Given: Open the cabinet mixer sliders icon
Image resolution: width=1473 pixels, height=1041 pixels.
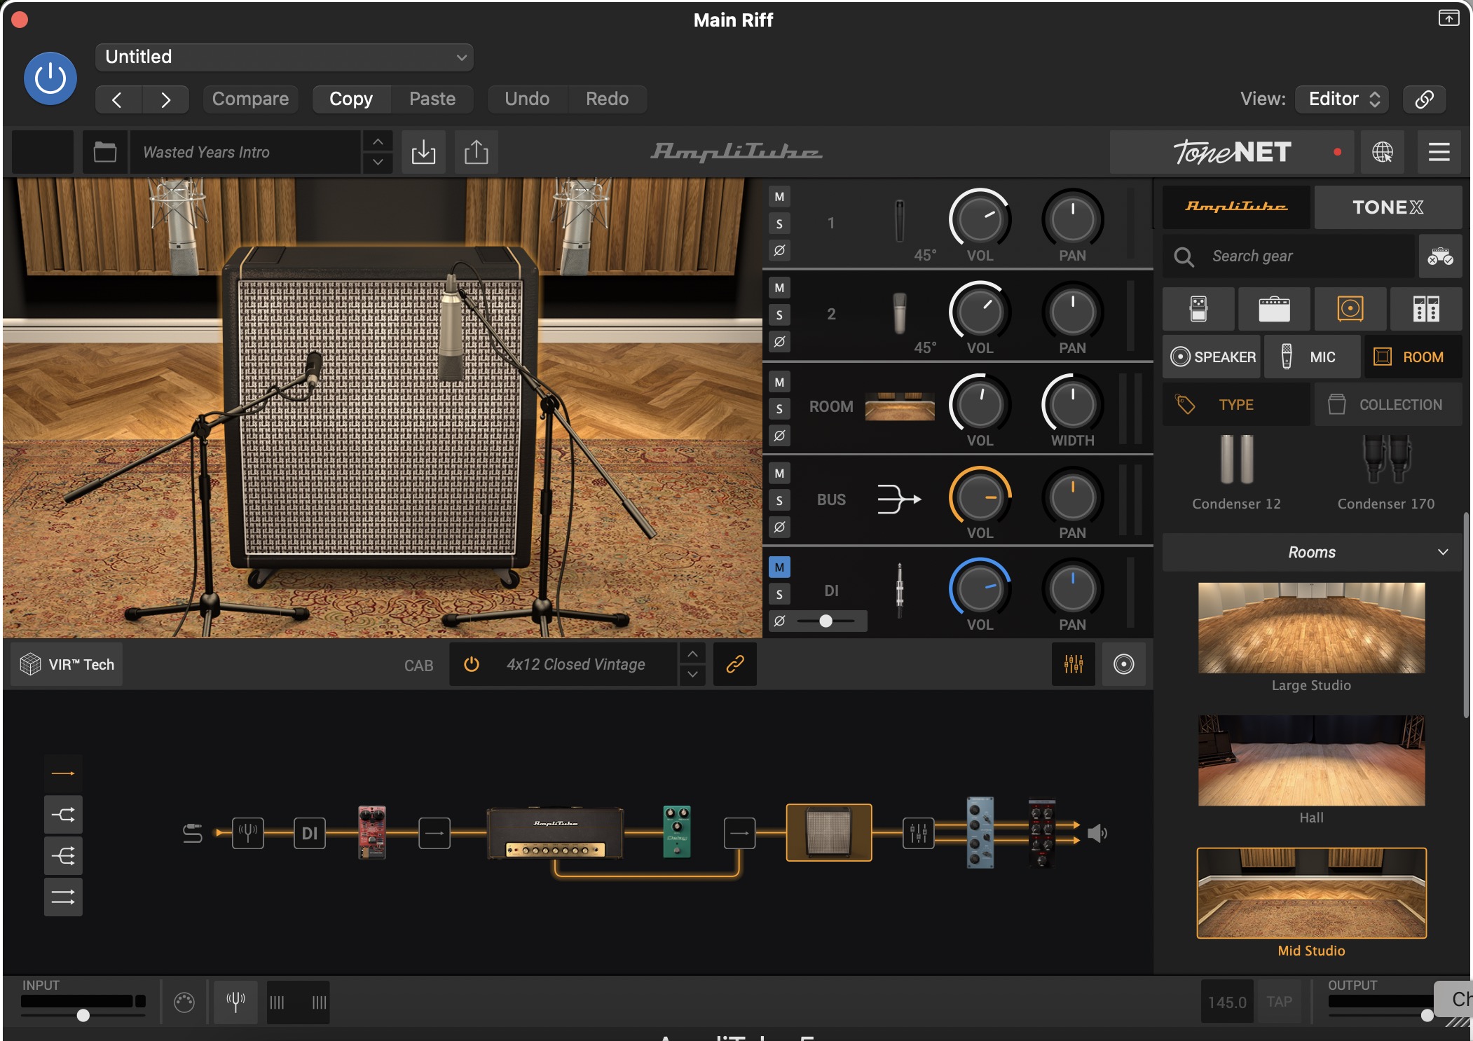Looking at the screenshot, I should click(1073, 664).
